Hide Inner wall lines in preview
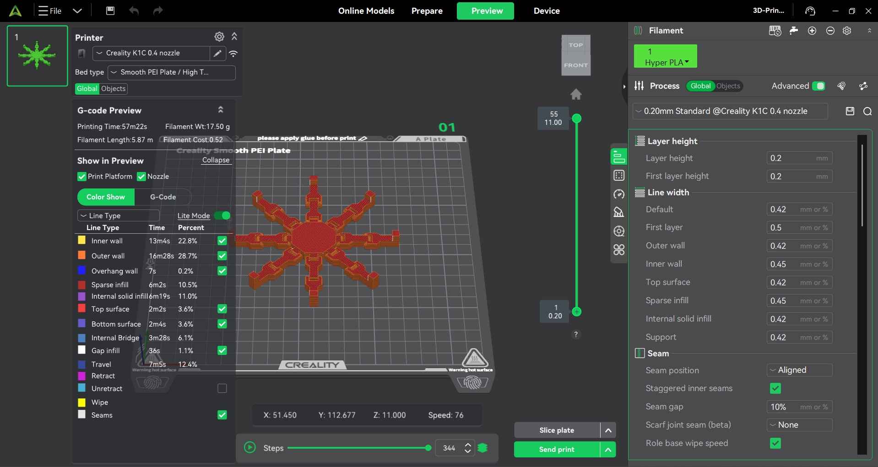Image resolution: width=878 pixels, height=467 pixels. pyautogui.click(x=222, y=241)
